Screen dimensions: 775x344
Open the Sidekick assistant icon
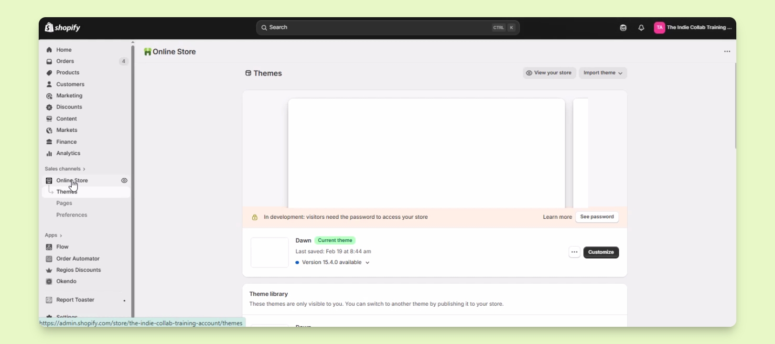(623, 28)
